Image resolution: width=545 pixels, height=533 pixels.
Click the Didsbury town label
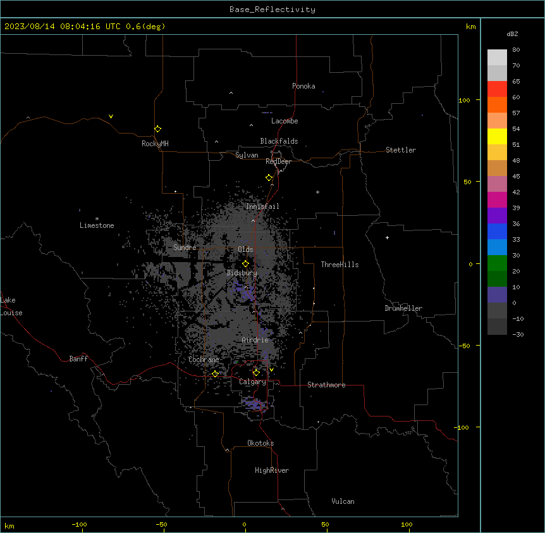click(242, 273)
